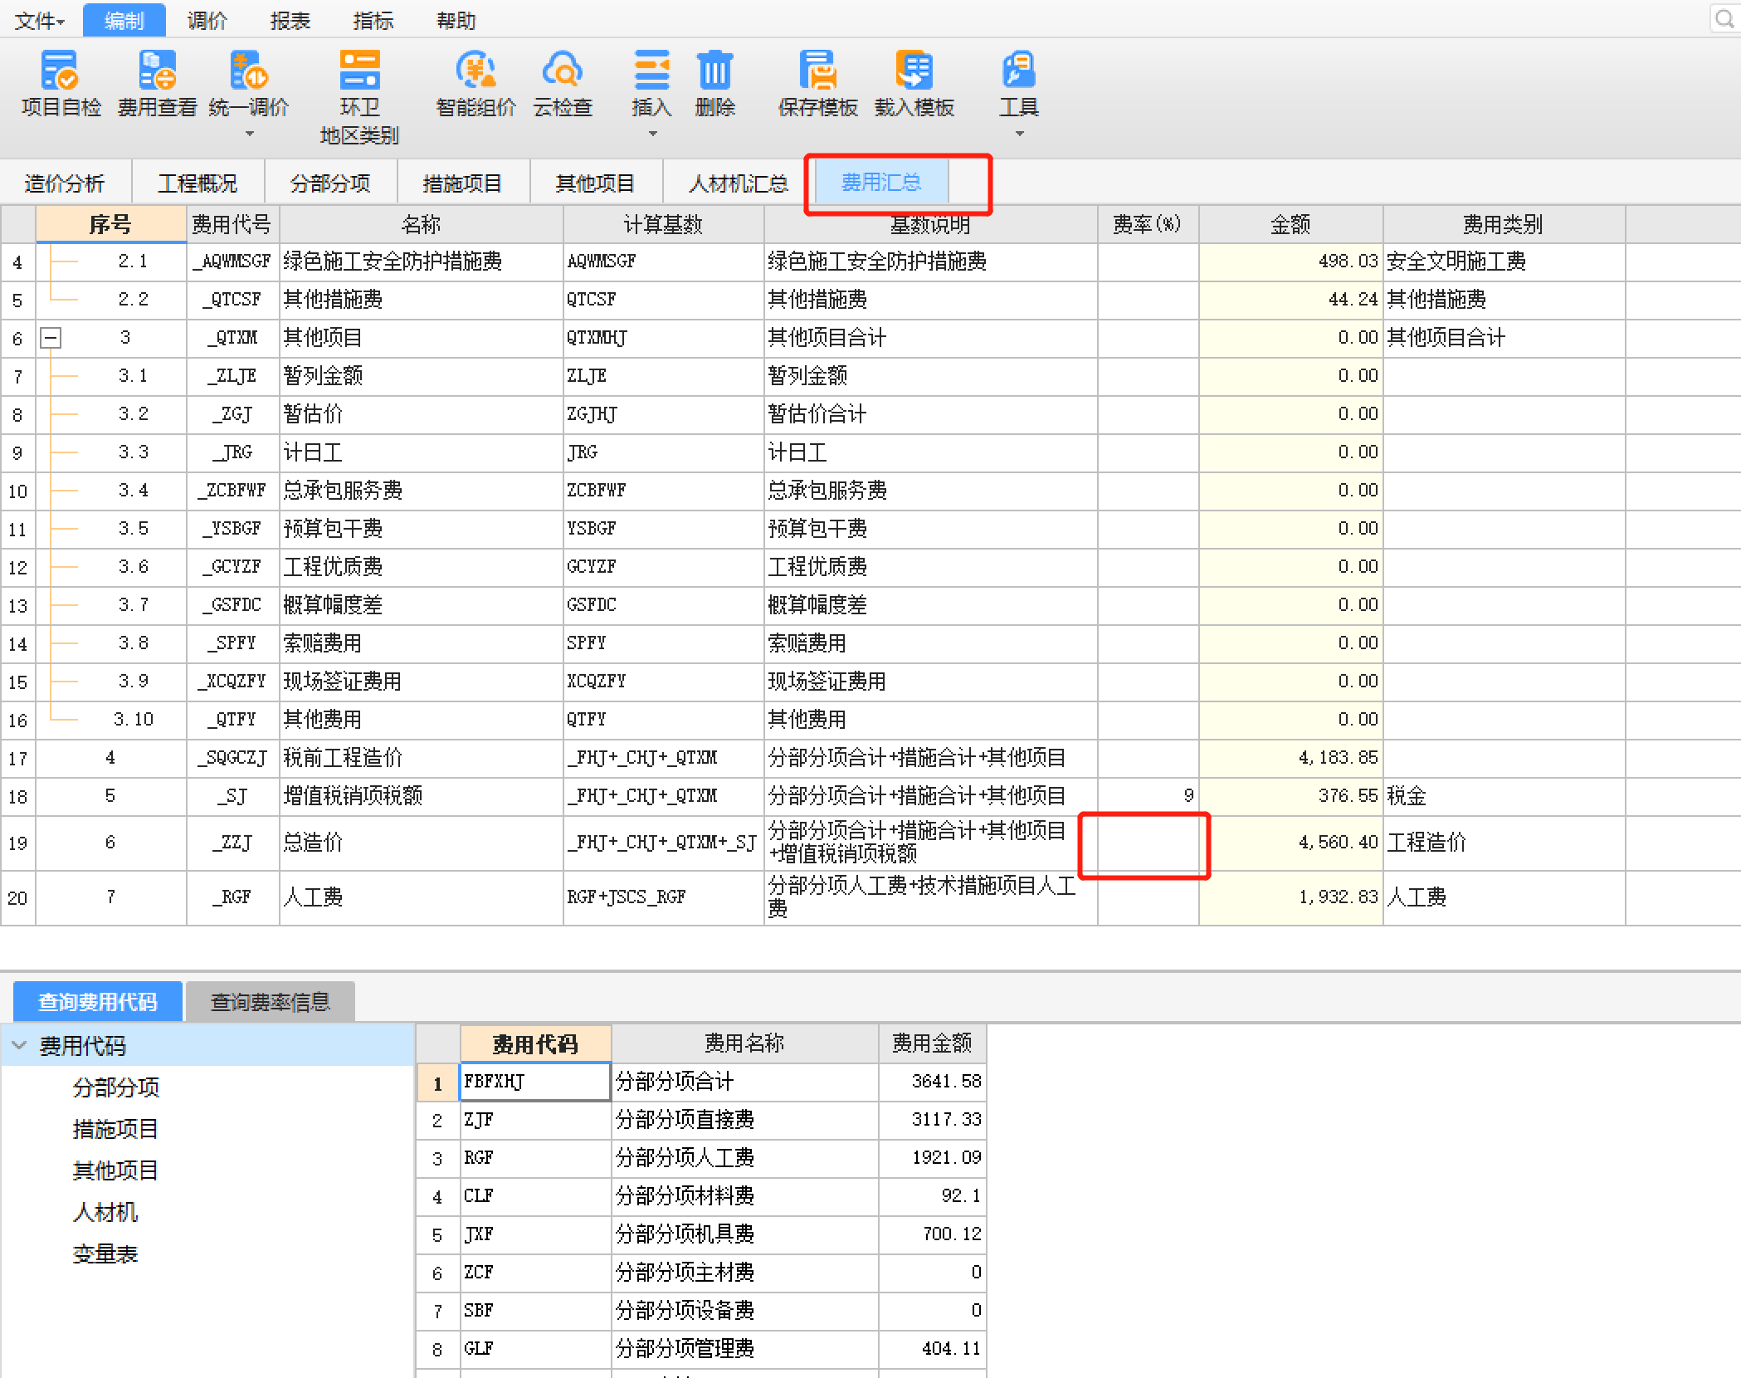
Task: Switch to 造价分析 tab
Action: click(x=66, y=183)
